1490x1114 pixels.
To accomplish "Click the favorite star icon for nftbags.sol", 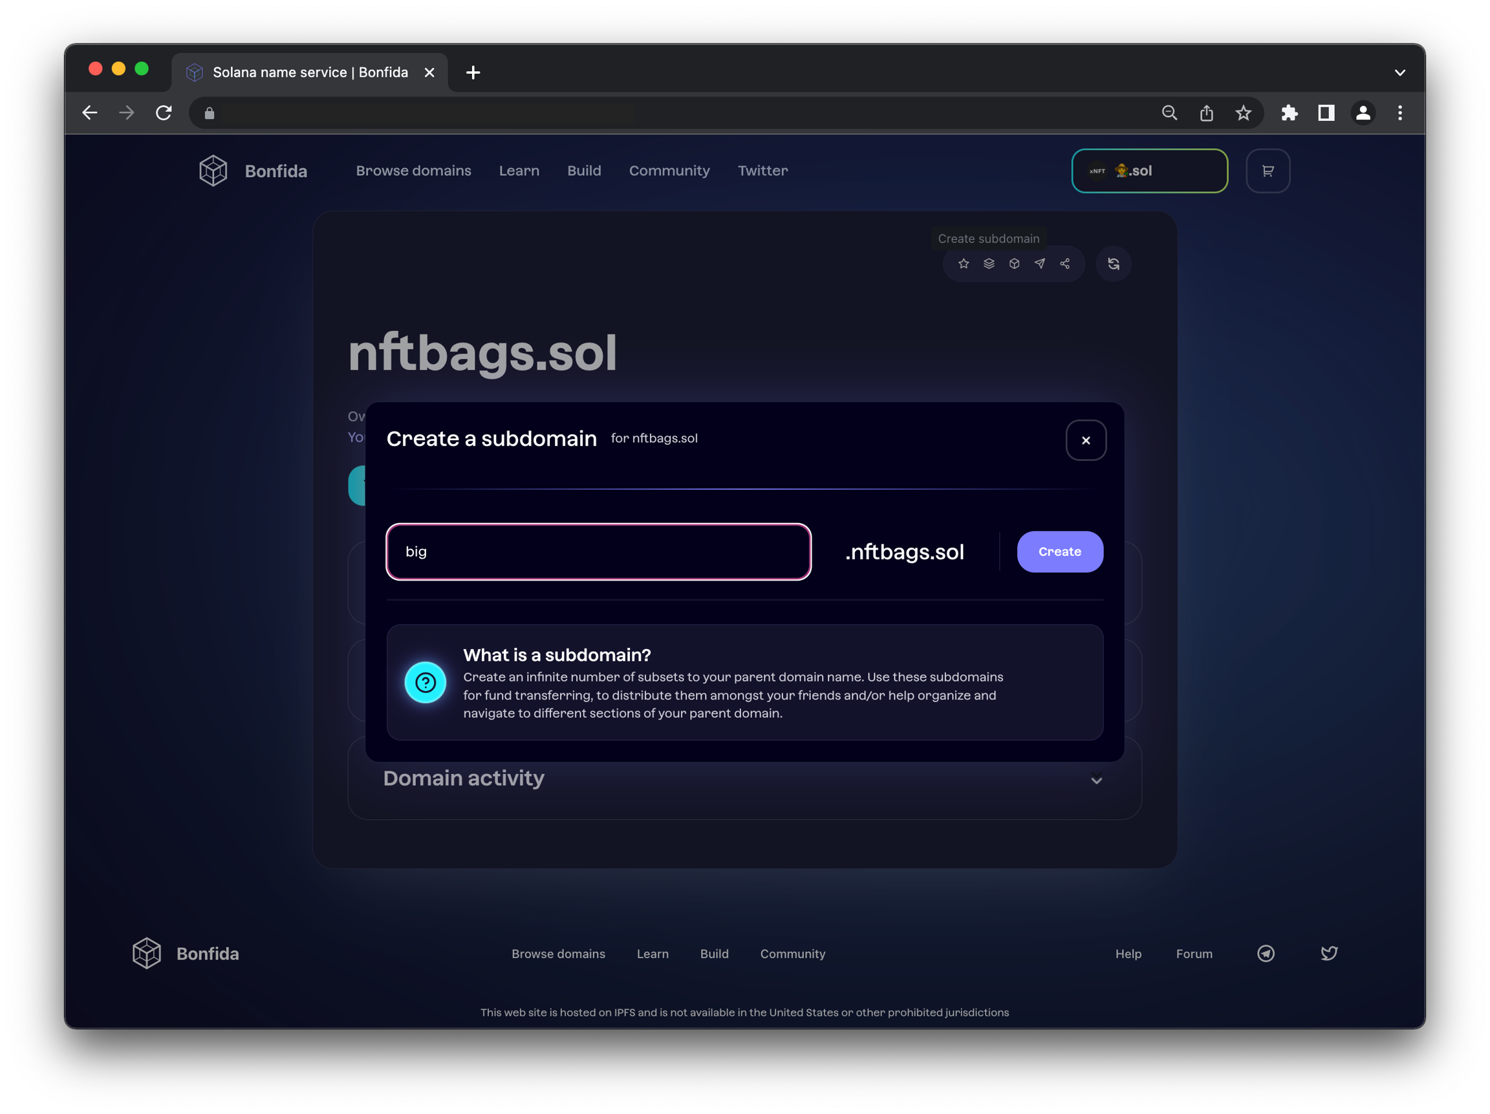I will pos(963,263).
